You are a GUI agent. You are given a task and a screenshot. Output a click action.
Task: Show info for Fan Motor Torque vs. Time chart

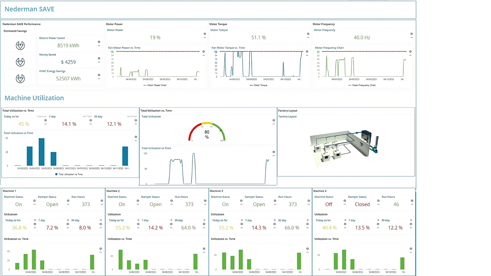click(x=307, y=52)
